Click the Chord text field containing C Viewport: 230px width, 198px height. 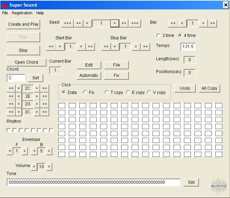pyautogui.click(x=16, y=78)
